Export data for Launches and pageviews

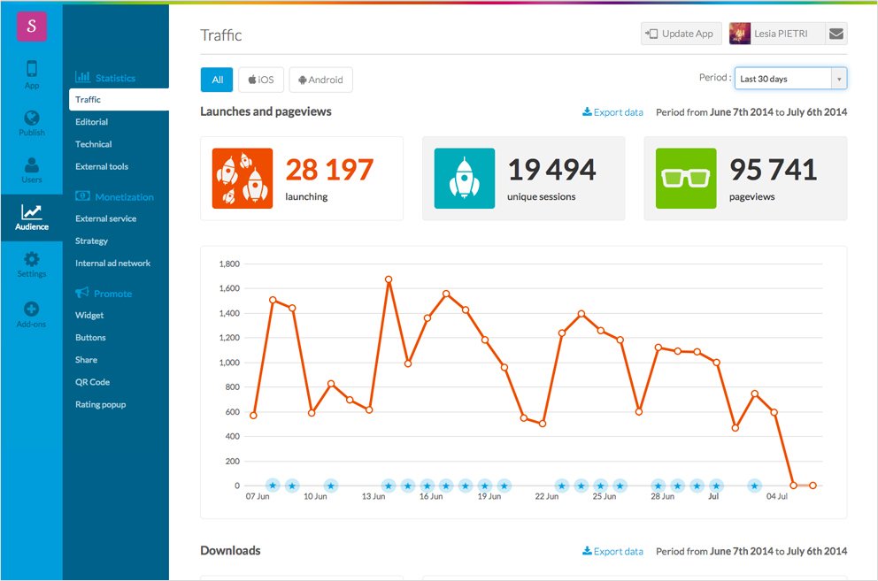coord(612,112)
